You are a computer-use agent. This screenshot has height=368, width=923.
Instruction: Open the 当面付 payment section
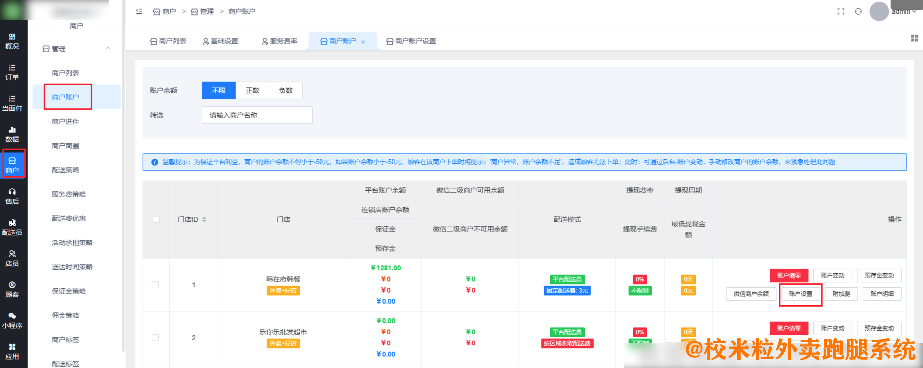13,104
